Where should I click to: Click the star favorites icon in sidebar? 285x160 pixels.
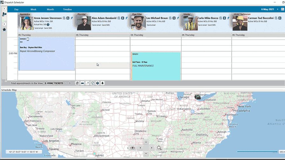(4, 30)
